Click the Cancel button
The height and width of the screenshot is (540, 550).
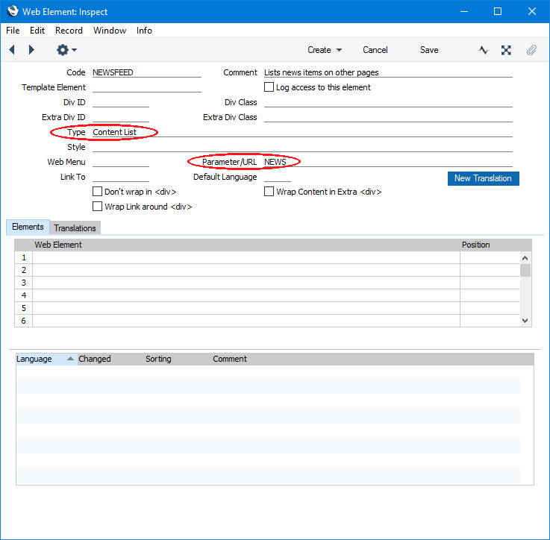pyautogui.click(x=375, y=50)
